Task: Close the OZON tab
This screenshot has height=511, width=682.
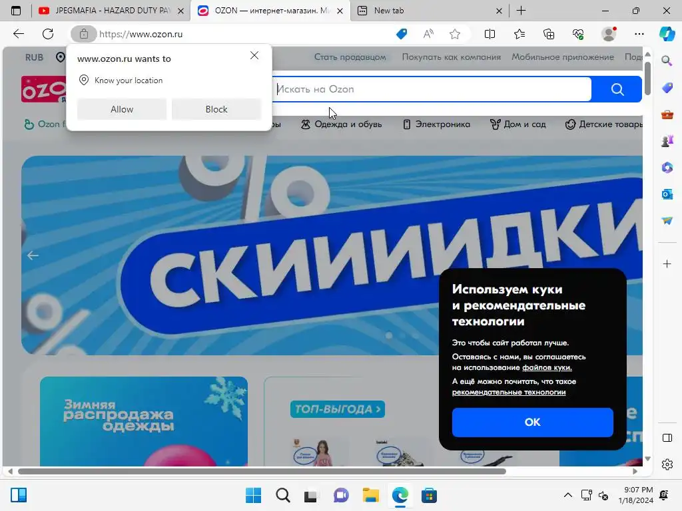Action: point(340,11)
